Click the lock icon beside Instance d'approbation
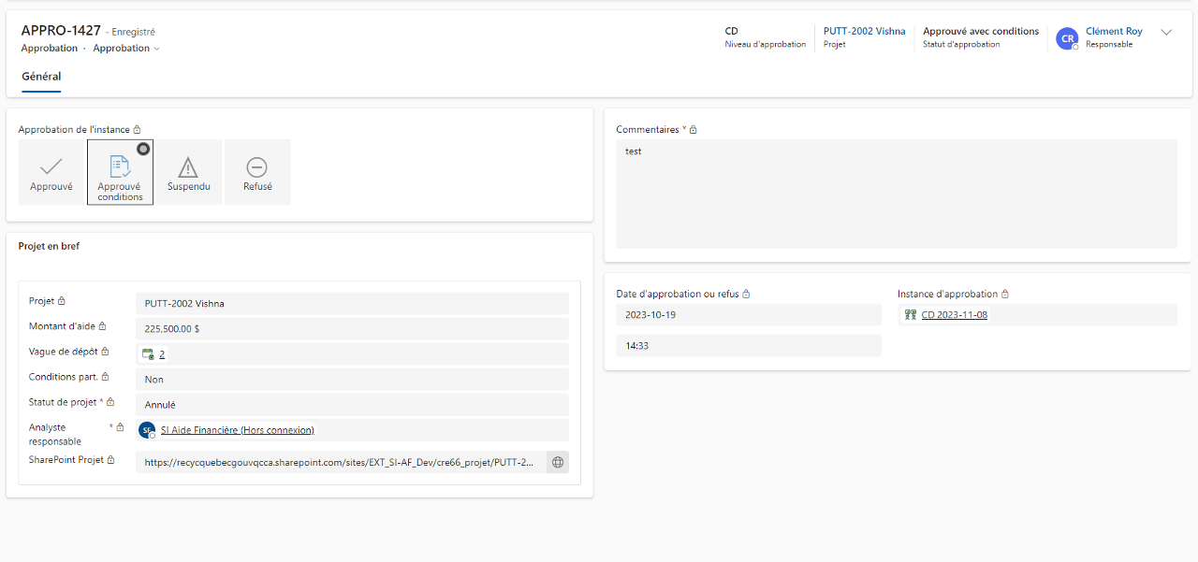Screen dimensions: 1198x562 pyautogui.click(x=1005, y=294)
